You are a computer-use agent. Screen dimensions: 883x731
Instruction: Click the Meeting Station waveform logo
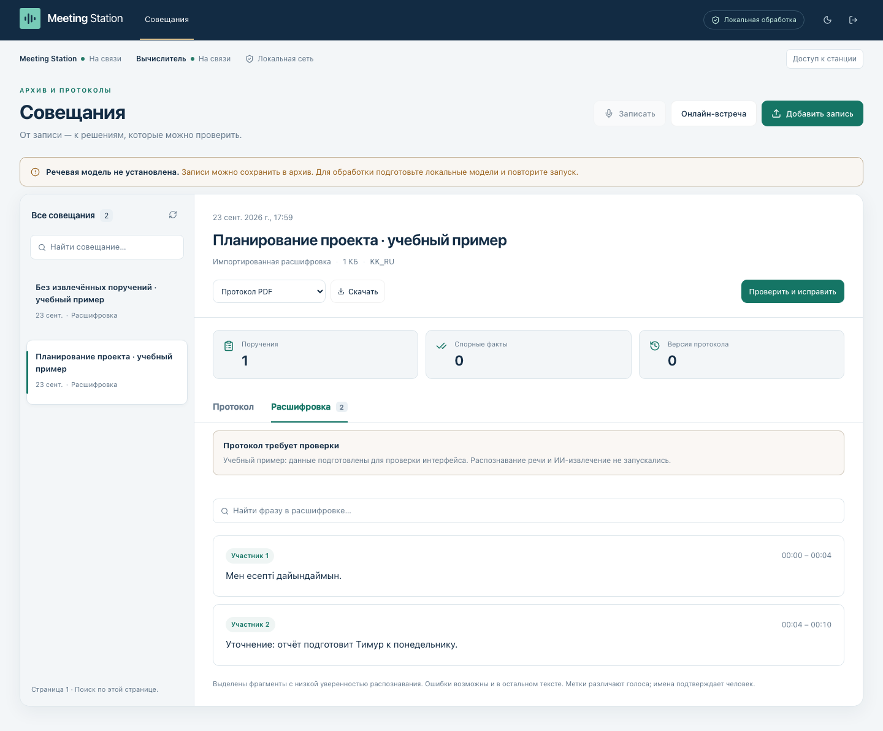[x=30, y=18]
